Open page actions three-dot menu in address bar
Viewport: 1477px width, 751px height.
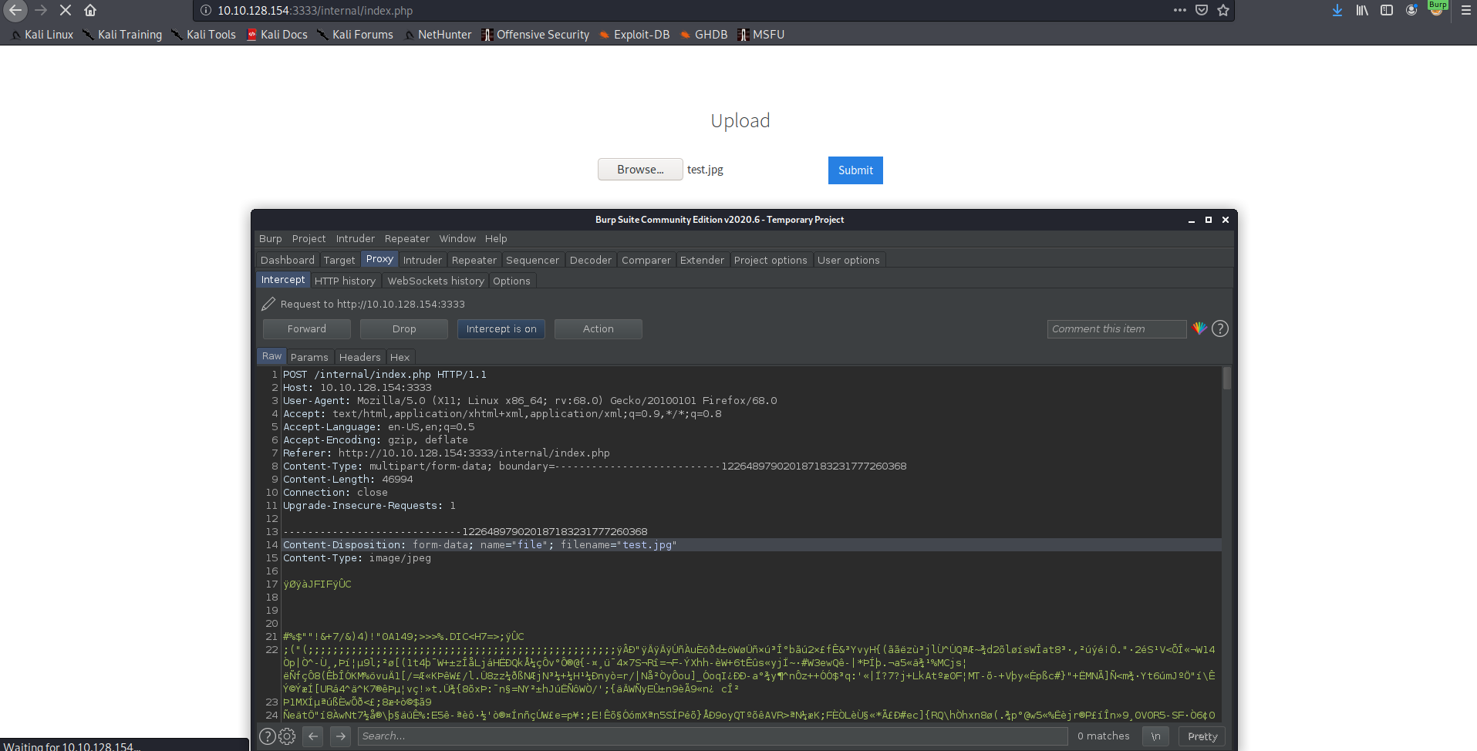coord(1179,10)
